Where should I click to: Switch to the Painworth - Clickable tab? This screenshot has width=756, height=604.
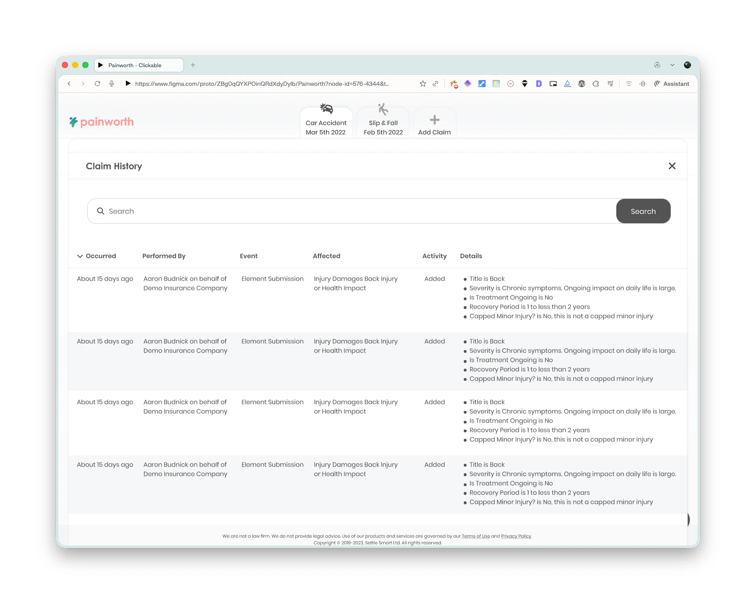139,65
